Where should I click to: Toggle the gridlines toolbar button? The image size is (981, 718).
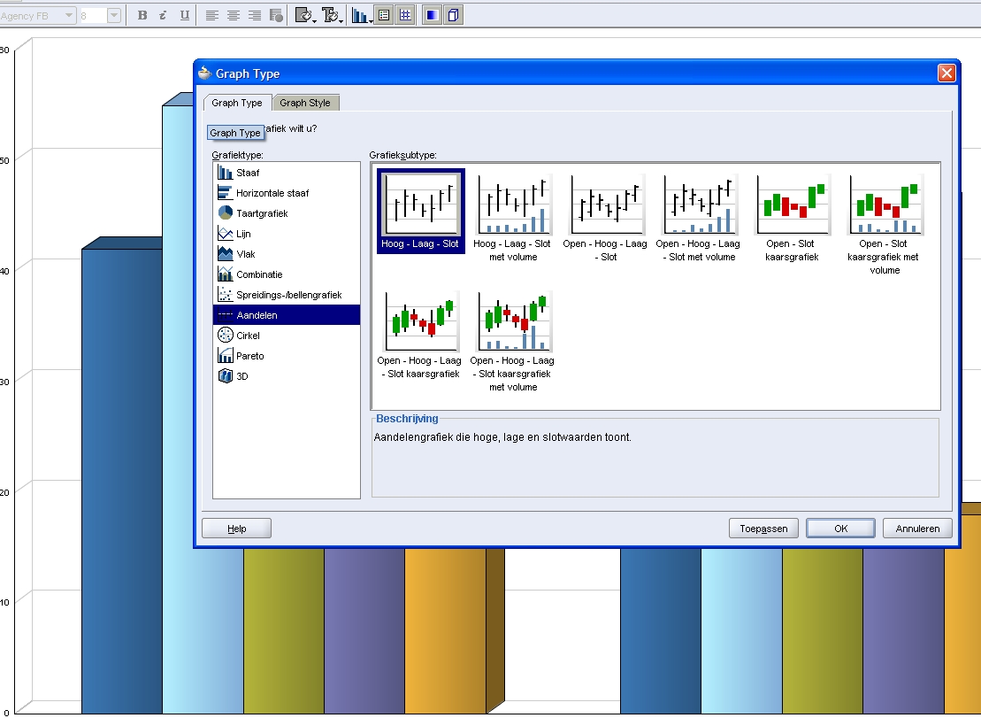point(404,15)
